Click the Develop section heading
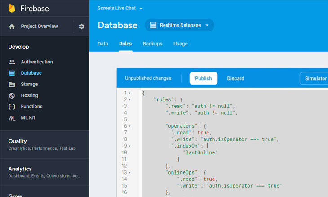 (x=18, y=47)
